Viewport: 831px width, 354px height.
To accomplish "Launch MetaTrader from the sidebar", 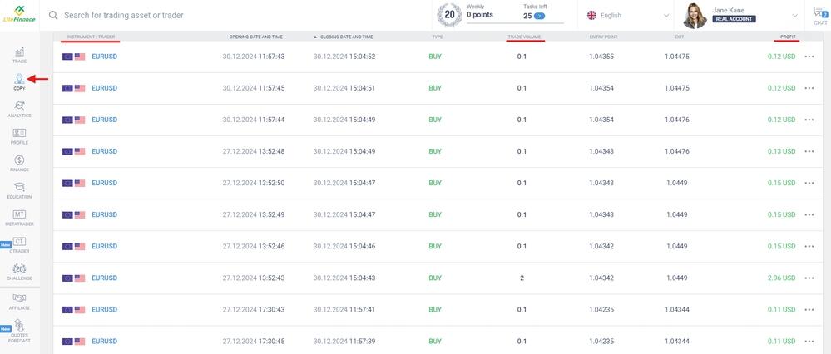I will [19, 218].
